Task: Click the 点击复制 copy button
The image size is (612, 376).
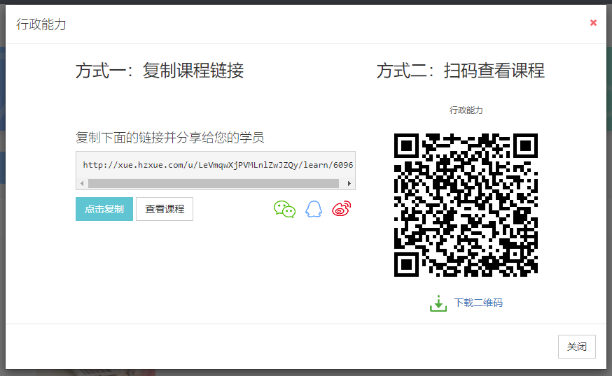Action: 104,209
